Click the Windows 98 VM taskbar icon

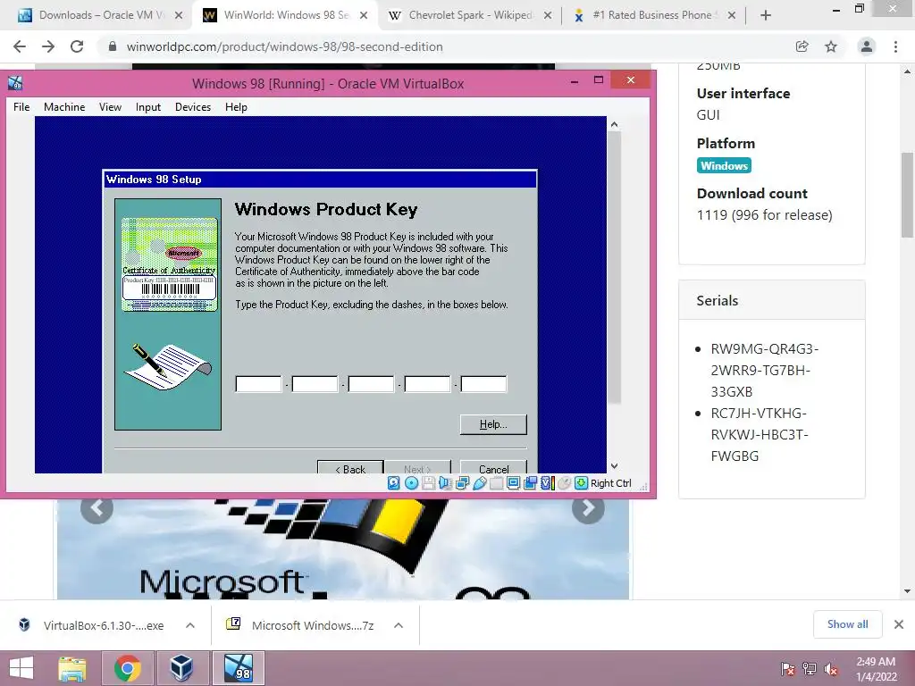click(x=239, y=668)
